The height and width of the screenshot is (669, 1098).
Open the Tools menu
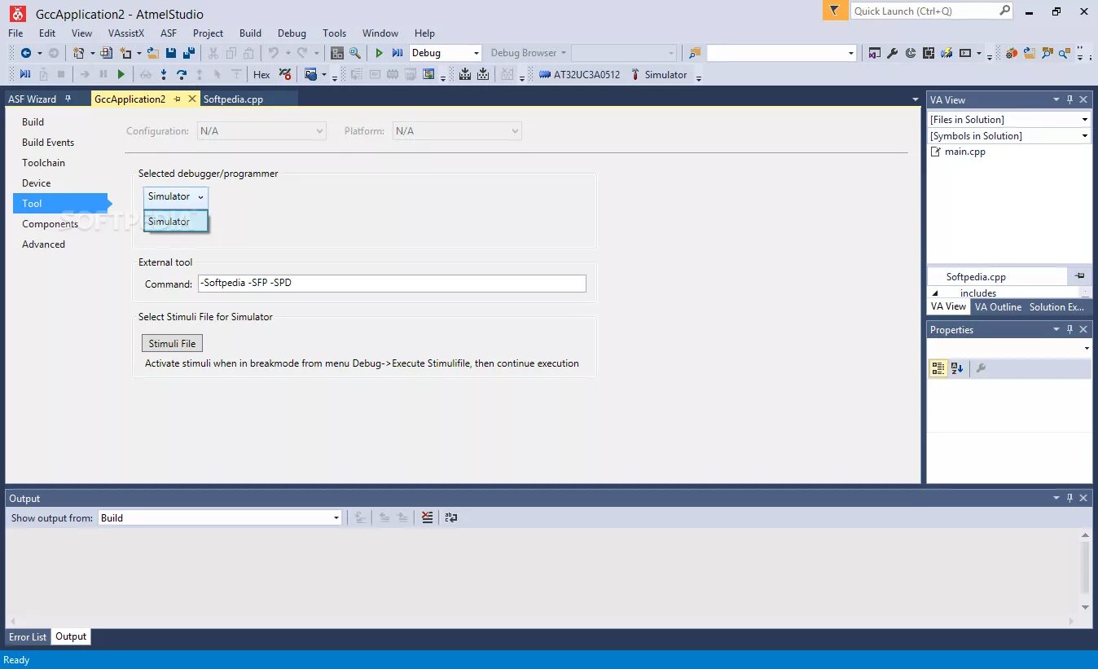coord(334,33)
